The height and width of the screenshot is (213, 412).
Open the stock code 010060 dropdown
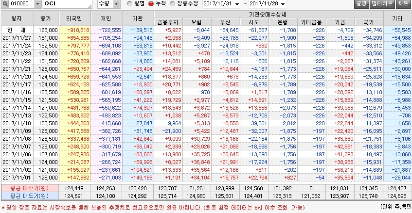(x=37, y=4)
